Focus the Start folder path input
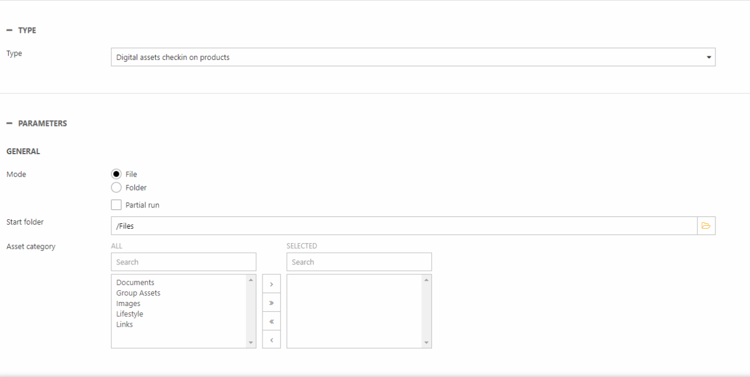 point(403,226)
